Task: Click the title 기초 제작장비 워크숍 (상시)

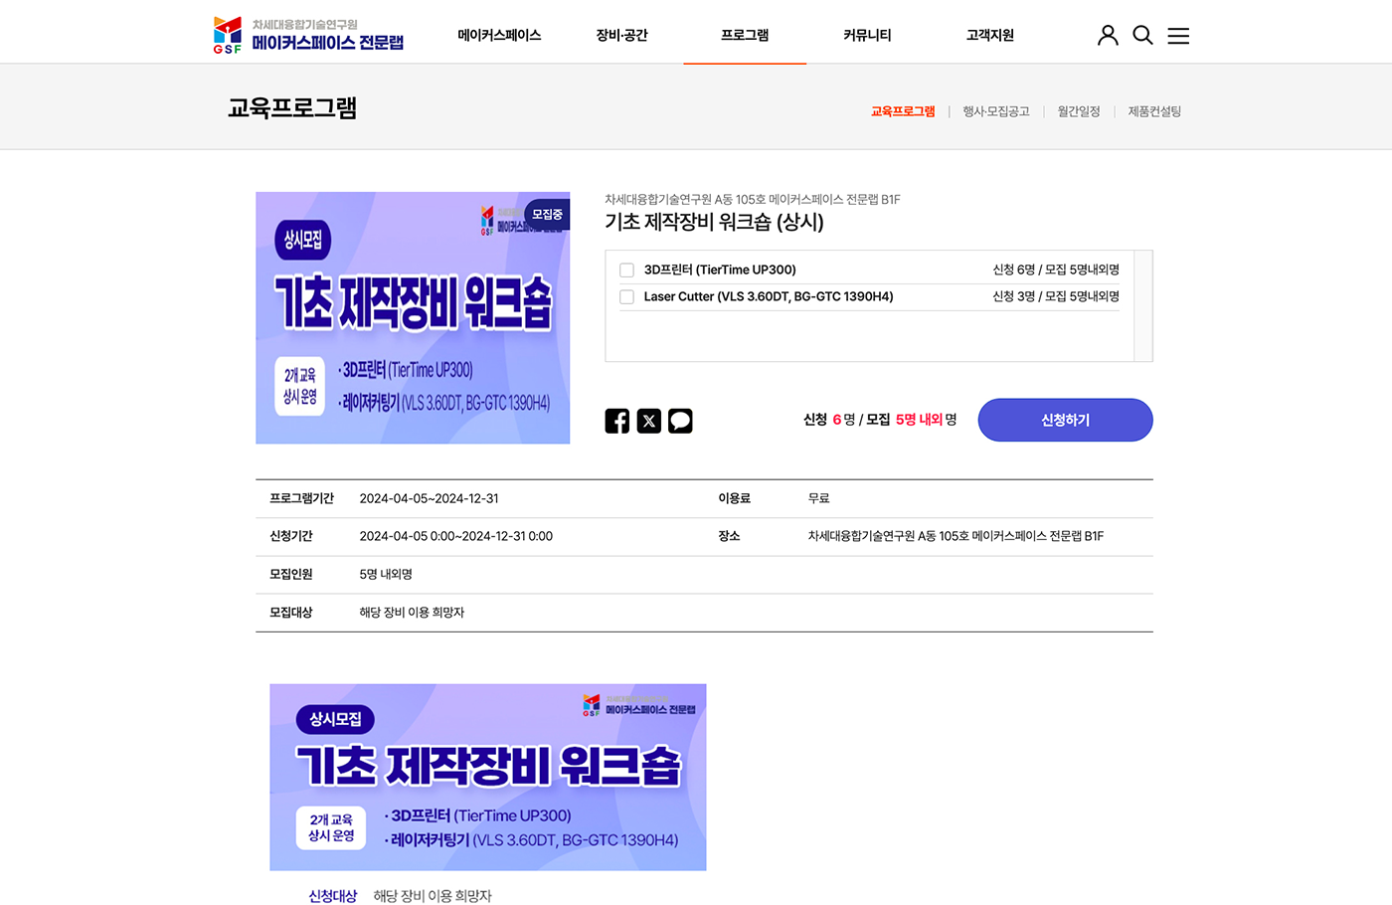Action: point(714,222)
